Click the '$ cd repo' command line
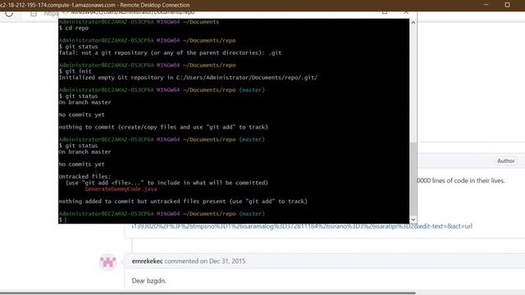525x295 pixels. point(74,28)
